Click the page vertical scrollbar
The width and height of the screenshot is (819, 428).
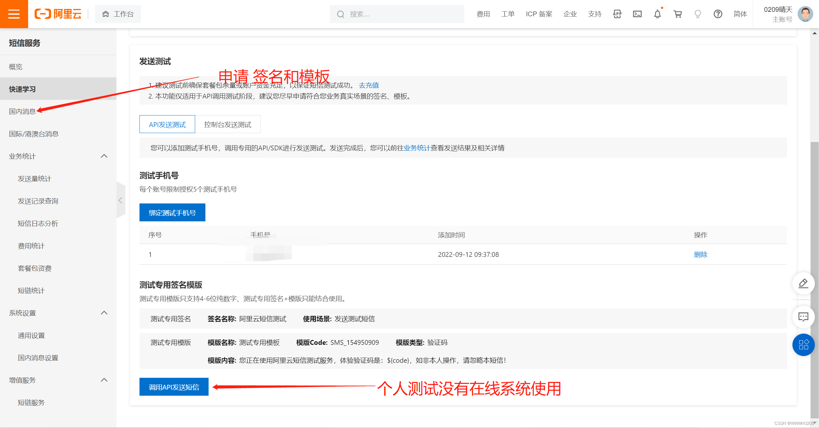pyautogui.click(x=815, y=280)
